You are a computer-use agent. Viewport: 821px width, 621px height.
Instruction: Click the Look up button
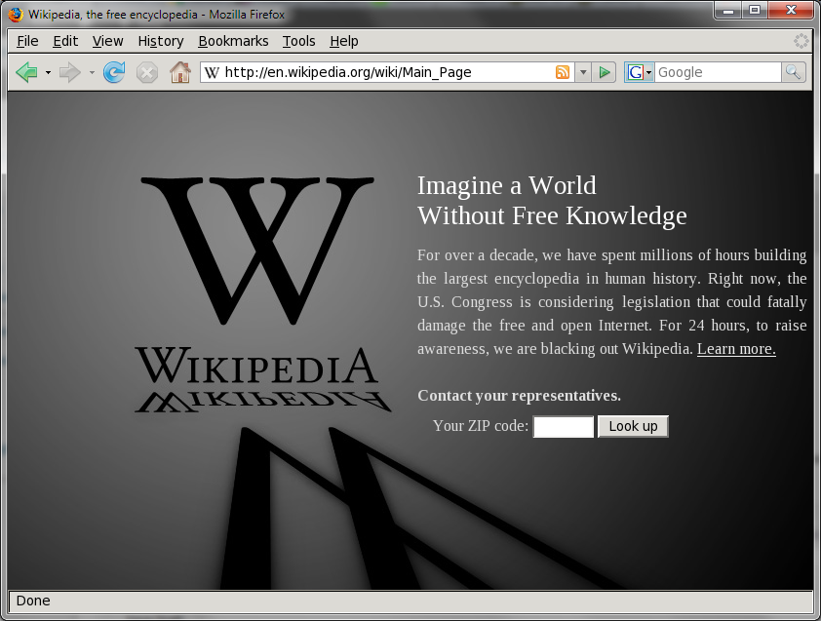pyautogui.click(x=633, y=426)
